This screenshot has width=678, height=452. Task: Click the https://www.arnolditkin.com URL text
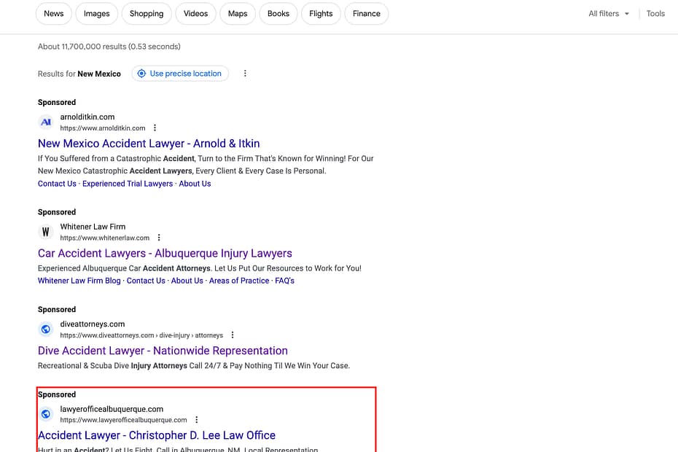(103, 128)
